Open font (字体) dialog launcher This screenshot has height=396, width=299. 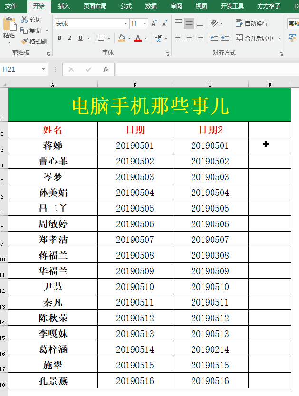click(167, 54)
